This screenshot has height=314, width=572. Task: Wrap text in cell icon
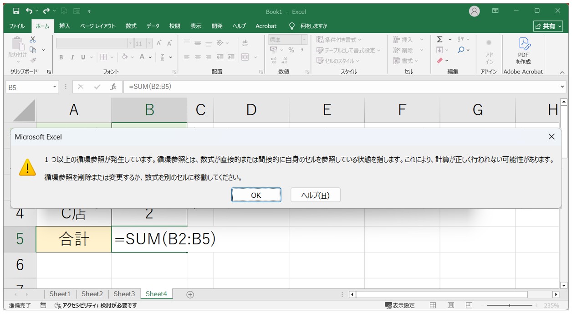tap(245, 43)
